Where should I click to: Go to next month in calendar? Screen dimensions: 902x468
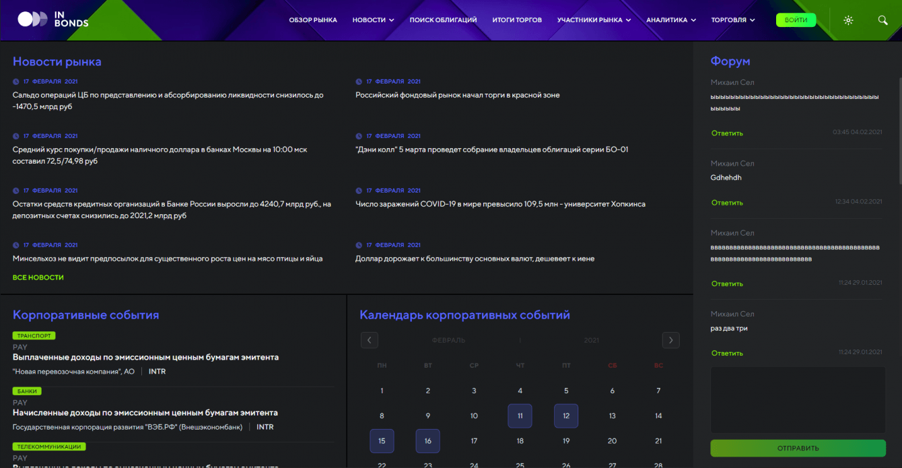click(x=670, y=340)
